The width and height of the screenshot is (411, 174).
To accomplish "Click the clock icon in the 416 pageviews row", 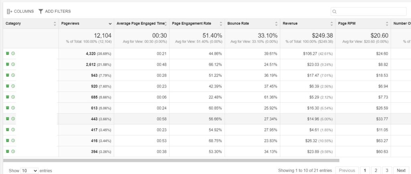I will coord(13,140).
